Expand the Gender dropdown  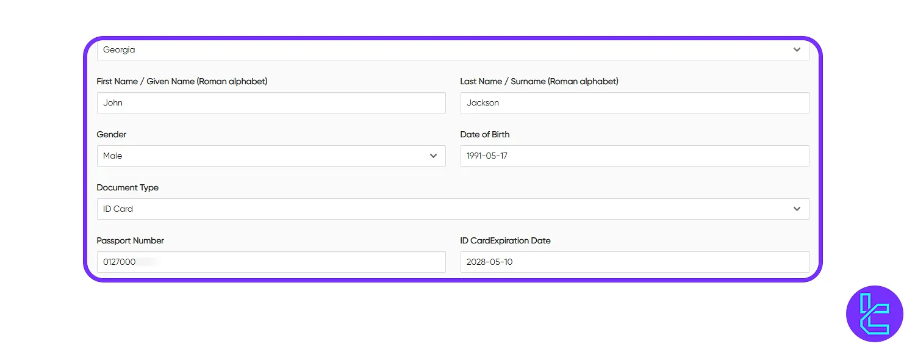(271, 156)
